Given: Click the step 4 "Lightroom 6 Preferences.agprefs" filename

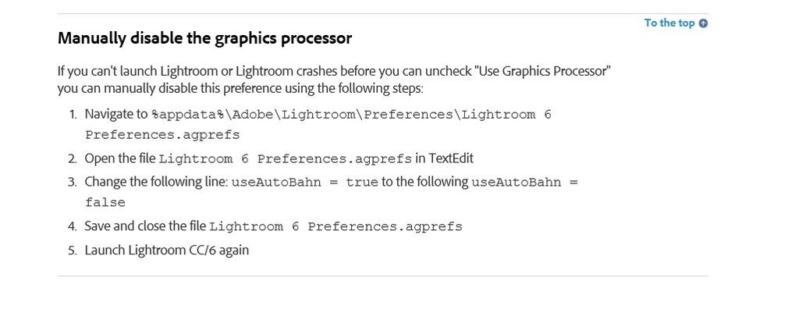Looking at the screenshot, I should 336,227.
